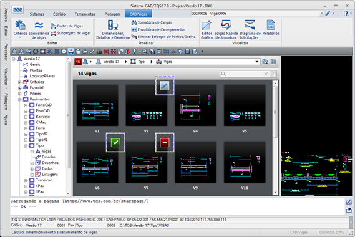Image resolution: width=355 pixels, height=237 pixels.
Task: Click the highlighted beam toolbar icon
Action: (71, 52)
